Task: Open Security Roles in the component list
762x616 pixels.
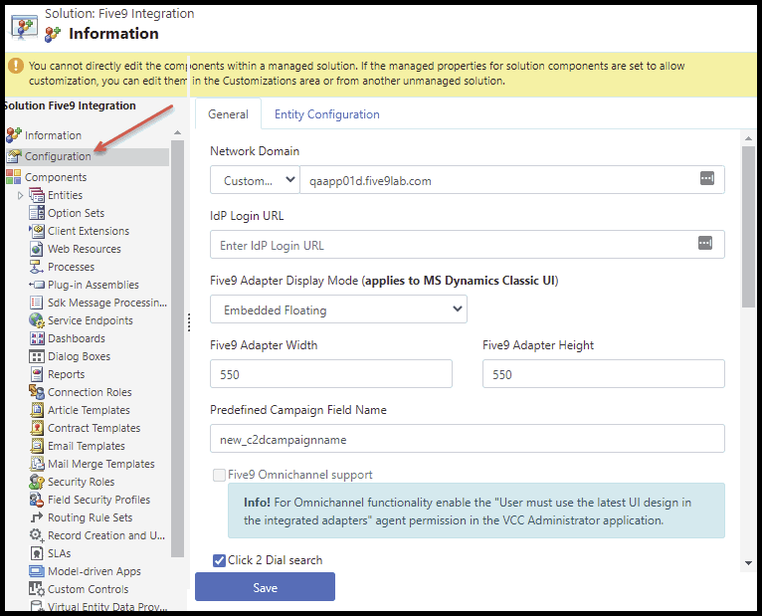Action: click(82, 482)
